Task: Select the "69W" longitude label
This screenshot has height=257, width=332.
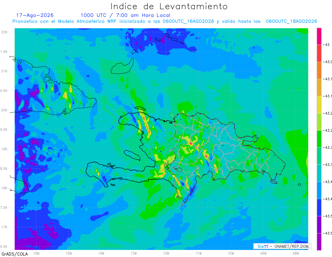Action: [263, 253]
